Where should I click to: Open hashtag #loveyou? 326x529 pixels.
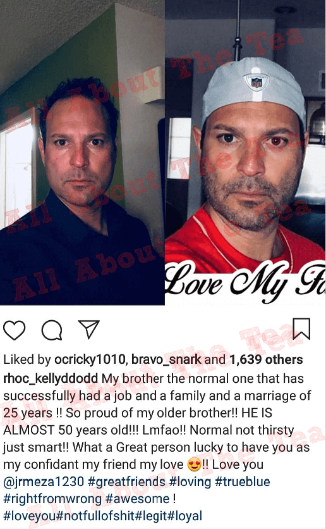(x=30, y=516)
